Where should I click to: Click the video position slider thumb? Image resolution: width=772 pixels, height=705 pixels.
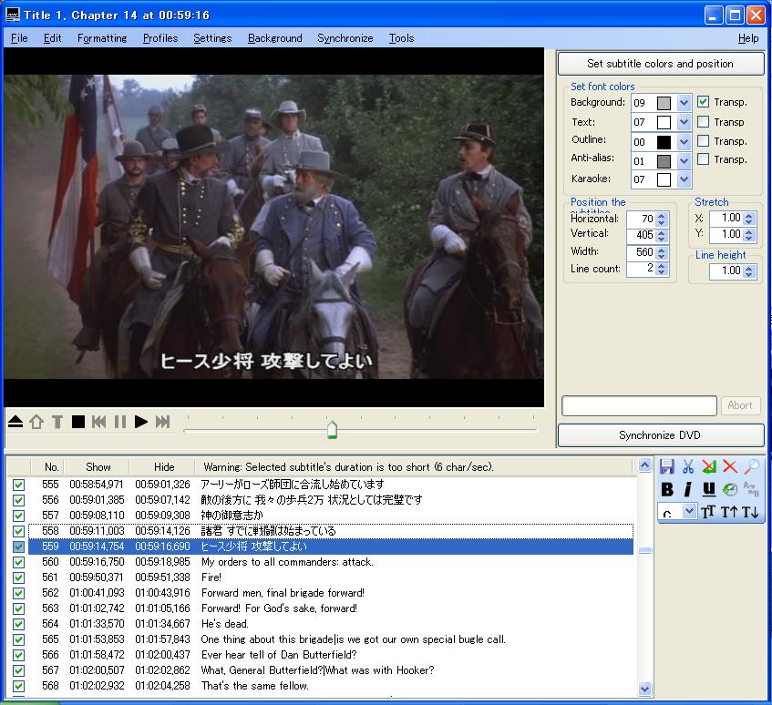332,429
